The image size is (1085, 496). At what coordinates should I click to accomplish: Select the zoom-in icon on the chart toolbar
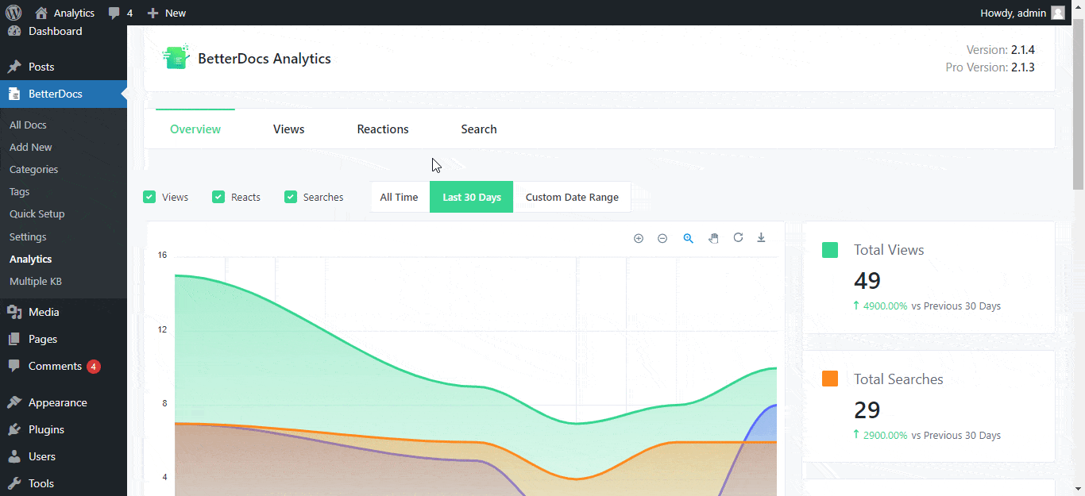point(639,238)
